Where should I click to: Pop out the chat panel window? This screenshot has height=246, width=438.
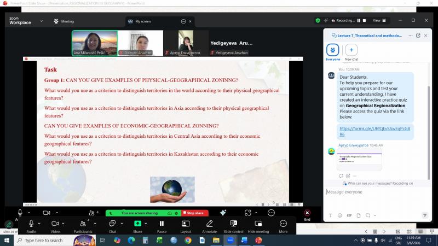418,36
